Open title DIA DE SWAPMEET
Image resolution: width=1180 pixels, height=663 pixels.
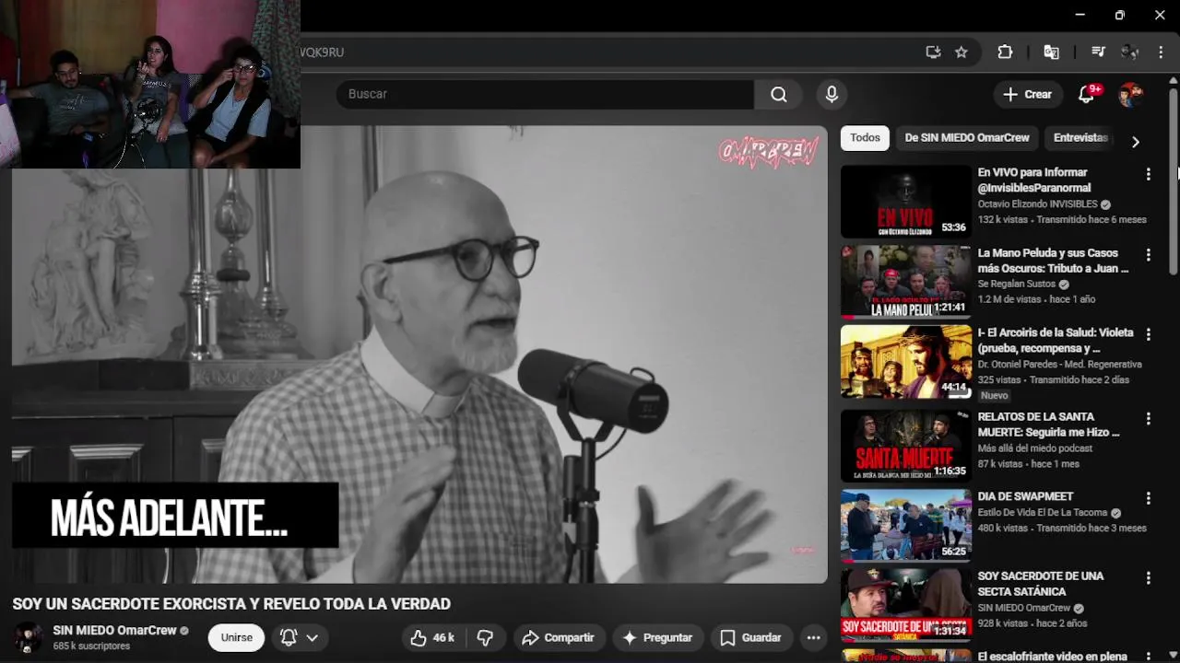(x=1025, y=496)
